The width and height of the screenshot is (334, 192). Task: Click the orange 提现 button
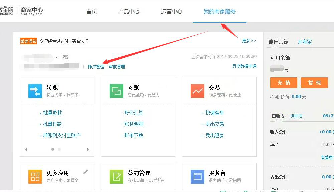(314, 83)
